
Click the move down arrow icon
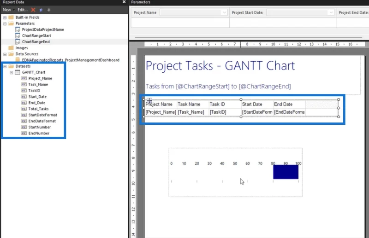49,10
